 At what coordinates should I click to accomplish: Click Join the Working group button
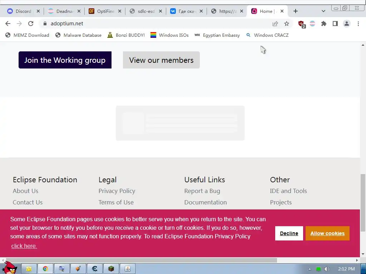click(65, 60)
